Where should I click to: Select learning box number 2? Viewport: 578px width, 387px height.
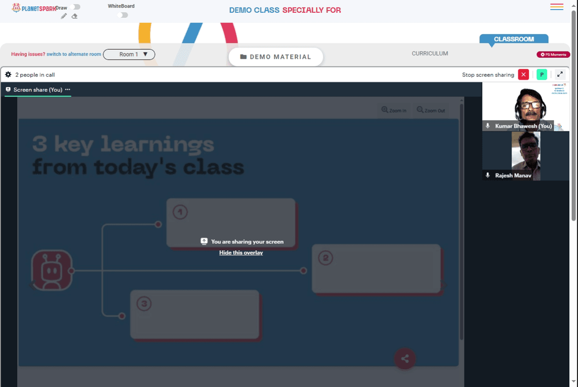376,269
